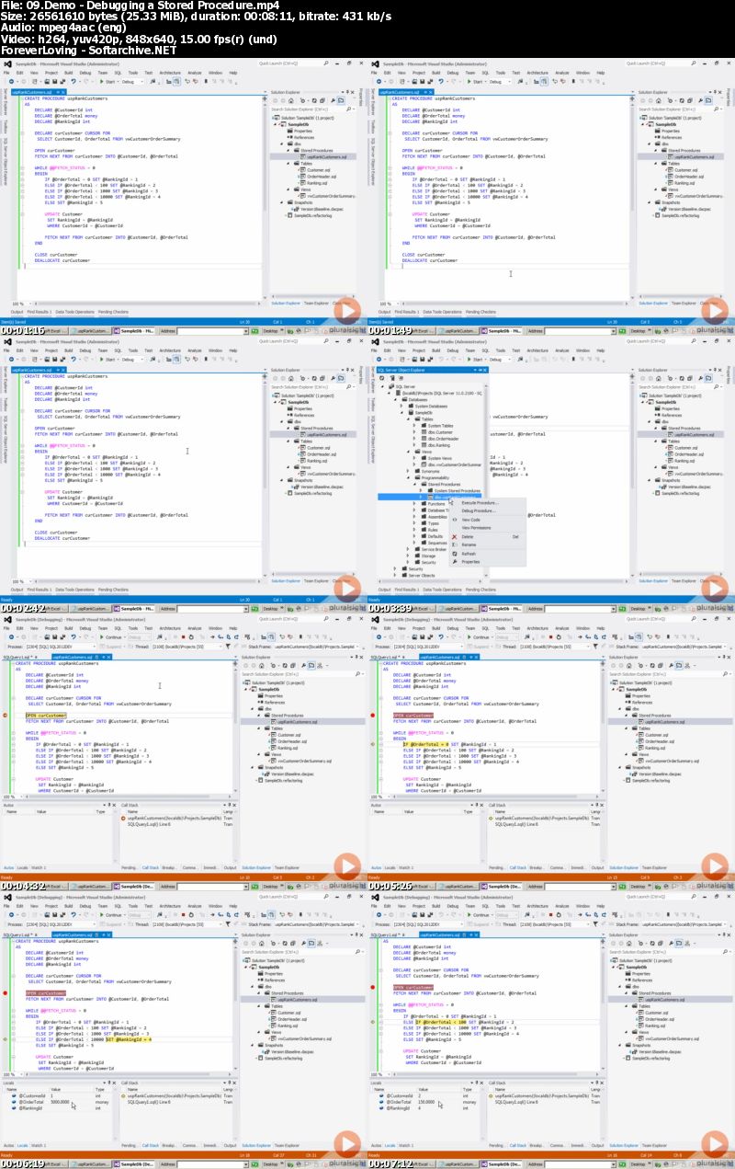
Task: Click the red Delete icon in context menu
Action: [454, 536]
